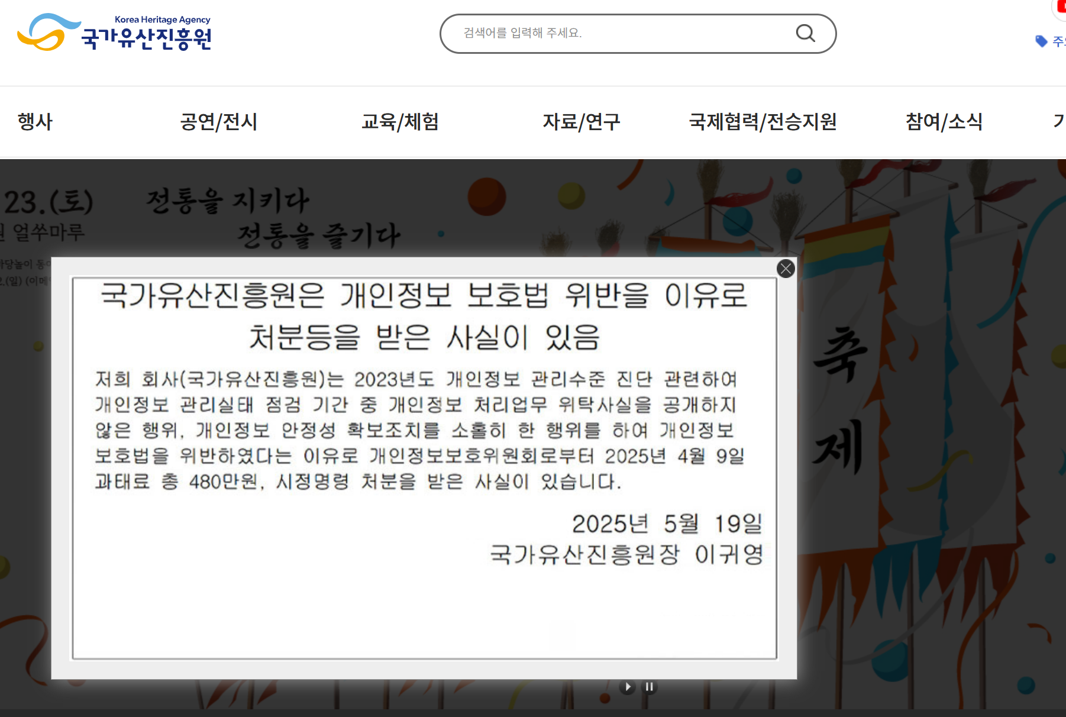Viewport: 1066px width, 717px height.
Task: Pause the banner slideshow
Action: (x=650, y=687)
